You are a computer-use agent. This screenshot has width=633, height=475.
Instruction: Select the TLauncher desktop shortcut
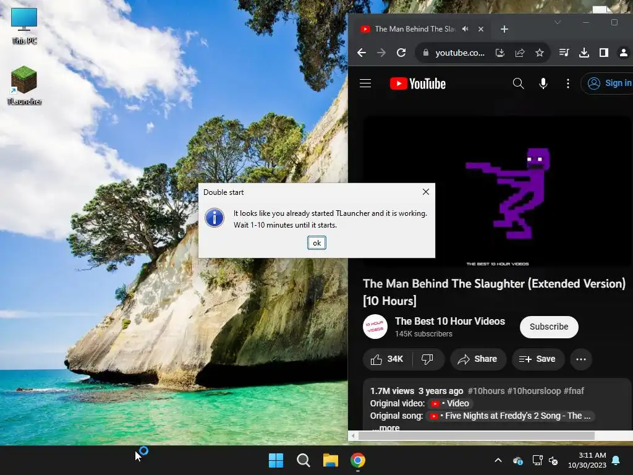click(24, 85)
